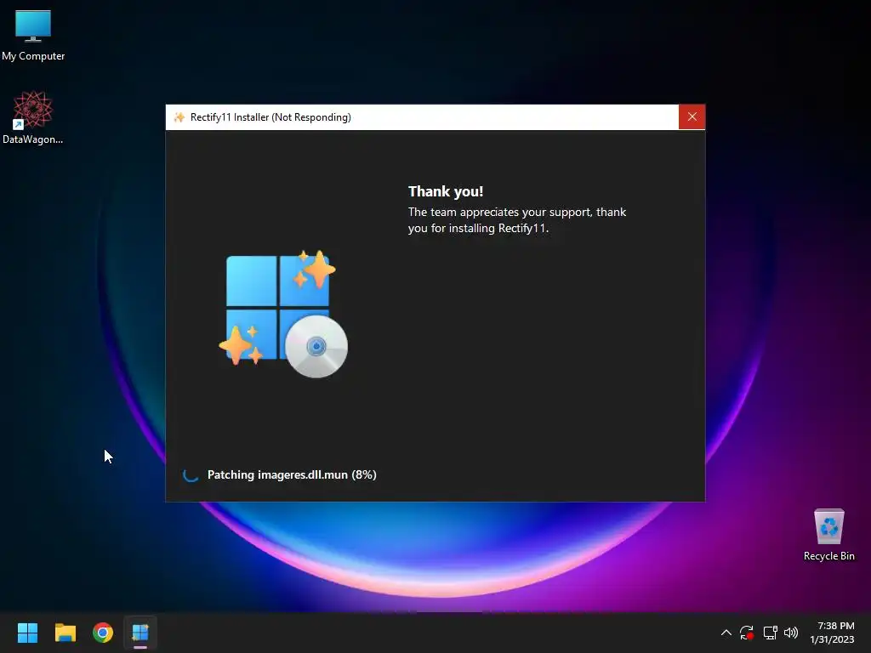Click the Rectify11 Windows logo disc graphic

pyautogui.click(x=283, y=315)
